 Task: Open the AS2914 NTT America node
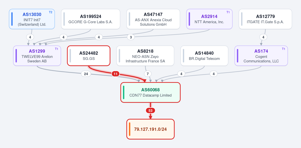click(x=209, y=19)
